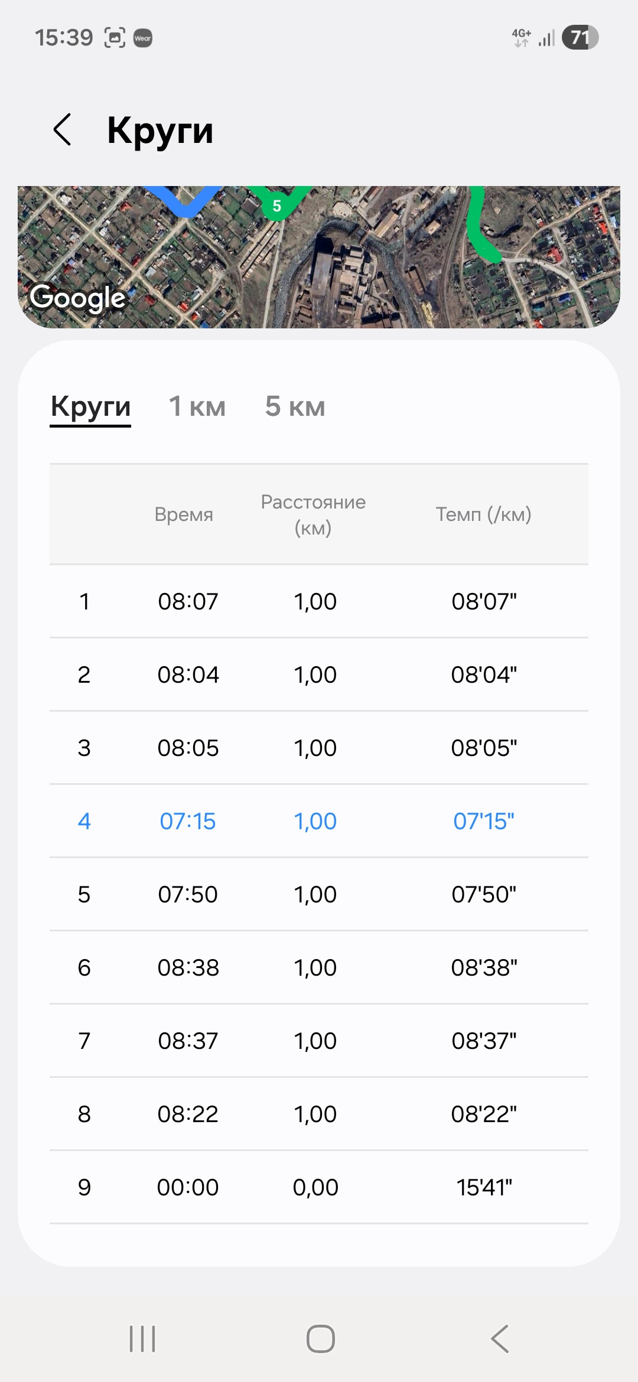638x1382 pixels.
Task: Switch to the 1 км tab
Action: (197, 407)
